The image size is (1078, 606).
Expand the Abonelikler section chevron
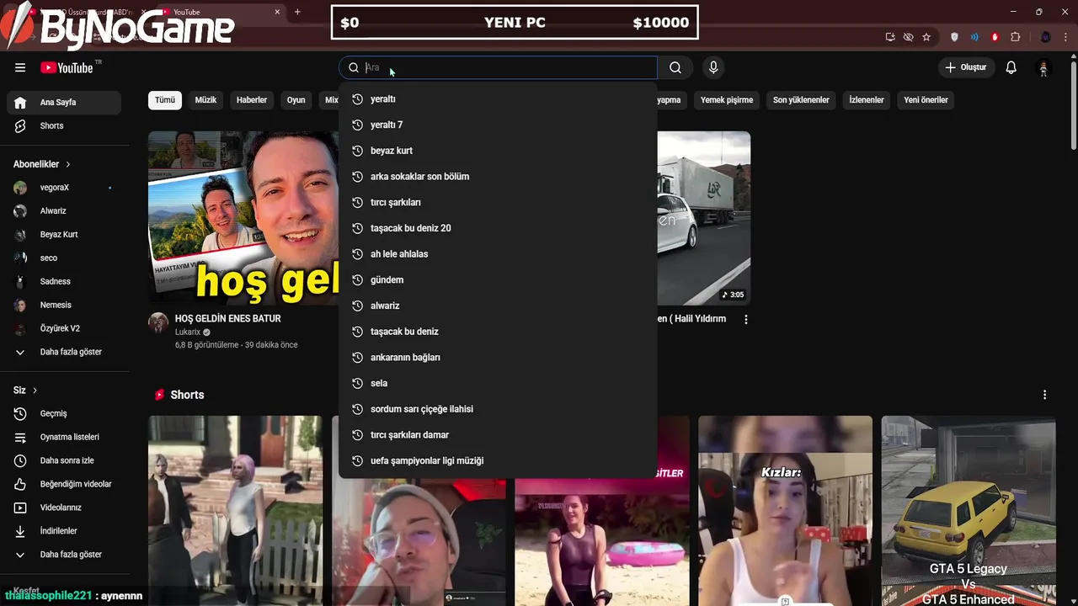point(68,164)
